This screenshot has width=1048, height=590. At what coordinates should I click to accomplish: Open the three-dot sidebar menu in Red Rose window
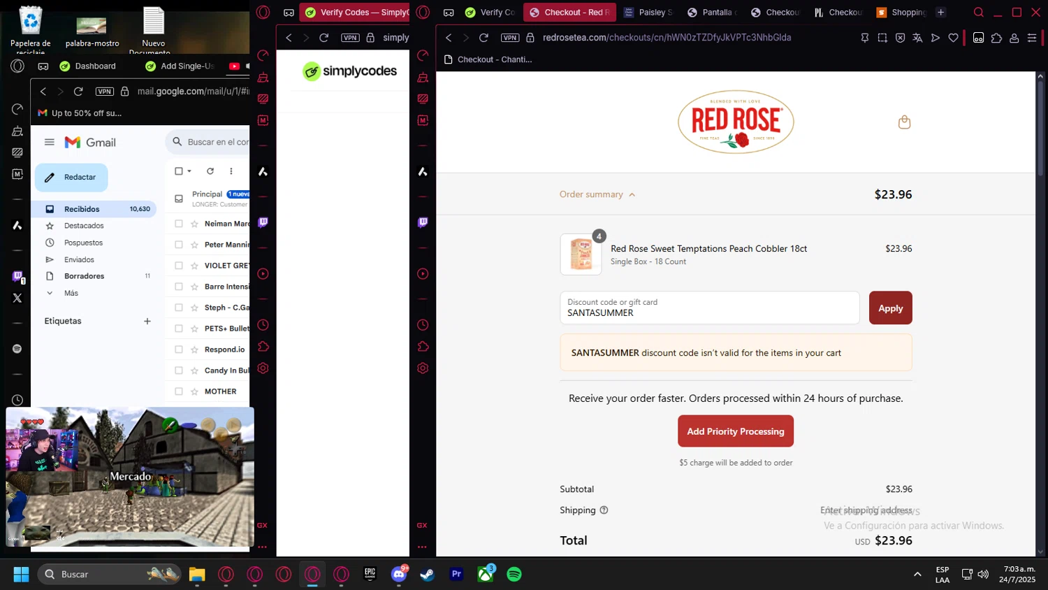coord(423,547)
